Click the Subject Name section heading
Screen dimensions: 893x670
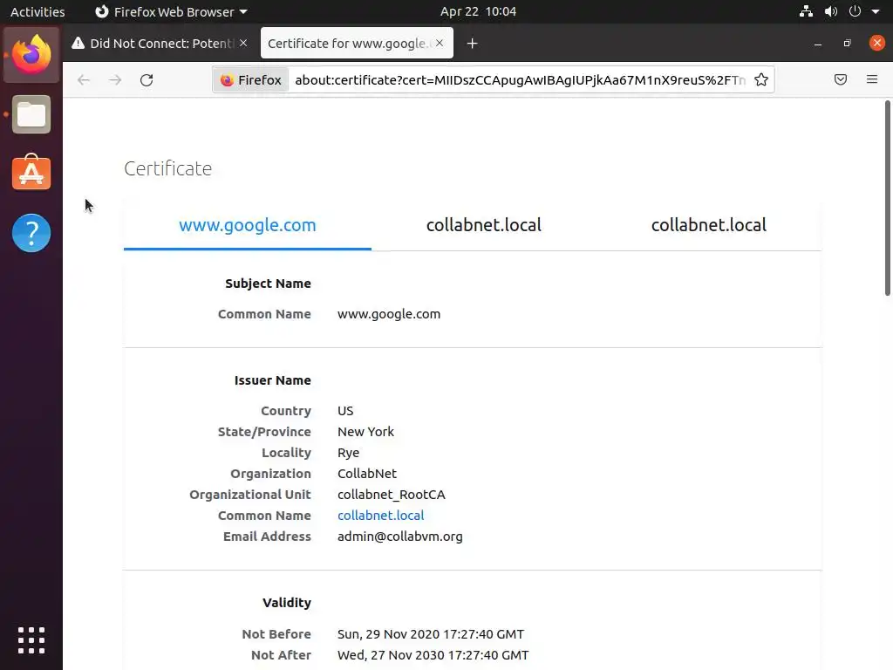coord(268,284)
